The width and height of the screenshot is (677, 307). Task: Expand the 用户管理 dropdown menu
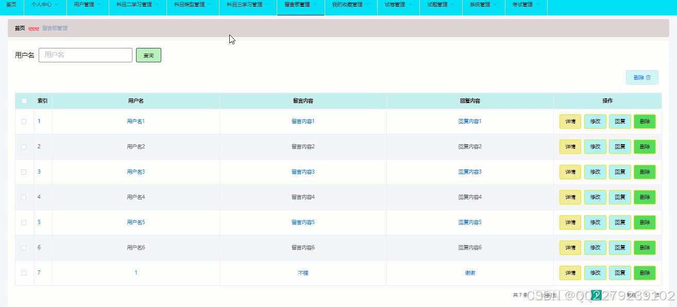(84, 7)
